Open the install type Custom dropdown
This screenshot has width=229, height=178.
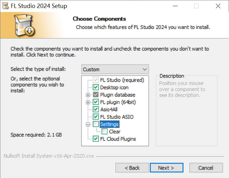pyautogui.click(x=115, y=69)
